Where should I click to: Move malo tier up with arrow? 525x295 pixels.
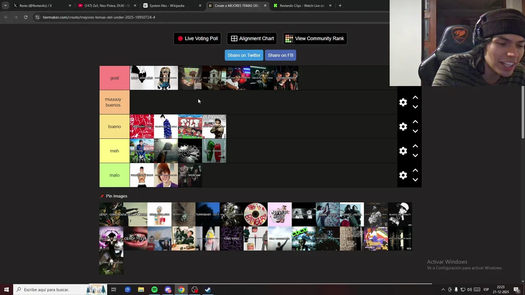tap(415, 170)
